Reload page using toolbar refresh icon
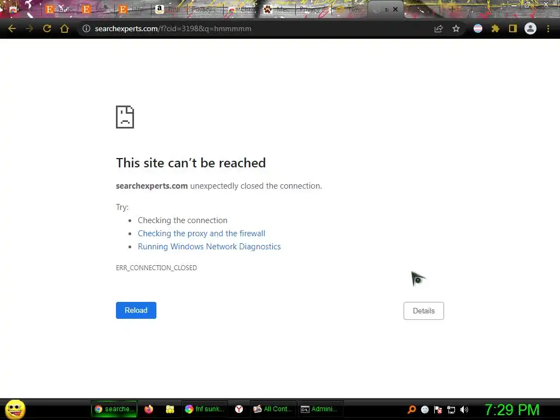The height and width of the screenshot is (420, 560). [x=47, y=28]
